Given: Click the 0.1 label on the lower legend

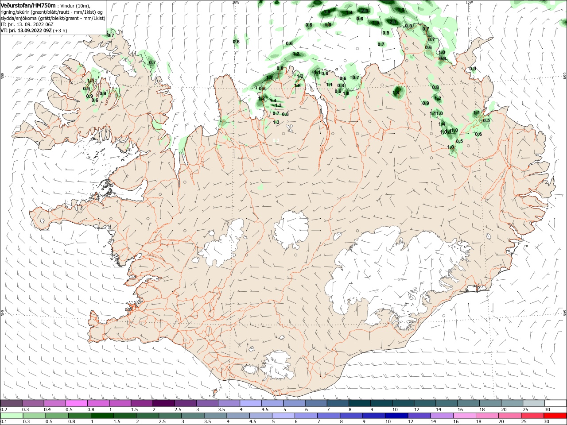Looking at the screenshot, I should pyautogui.click(x=4, y=422).
